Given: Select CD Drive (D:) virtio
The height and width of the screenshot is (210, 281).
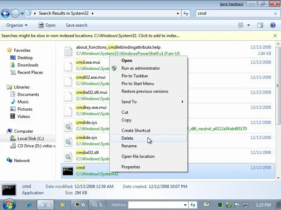Looking at the screenshot, I should [x=32, y=146].
